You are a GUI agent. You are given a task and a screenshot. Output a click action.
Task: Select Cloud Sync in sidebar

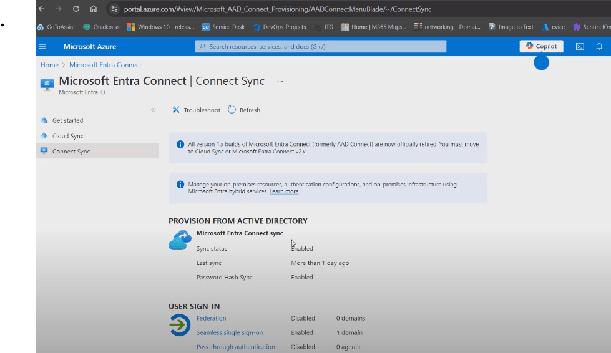pos(67,136)
